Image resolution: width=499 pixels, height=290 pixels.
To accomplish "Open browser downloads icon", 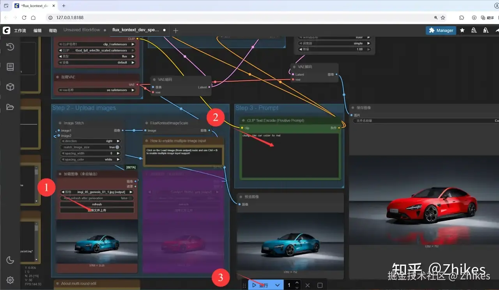I will [x=474, y=18].
